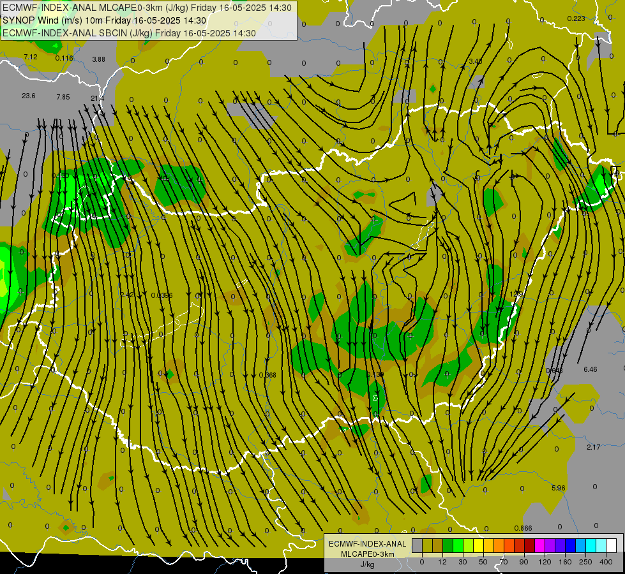
Task: Click the magenta swatch in the legend
Action: [x=540, y=546]
